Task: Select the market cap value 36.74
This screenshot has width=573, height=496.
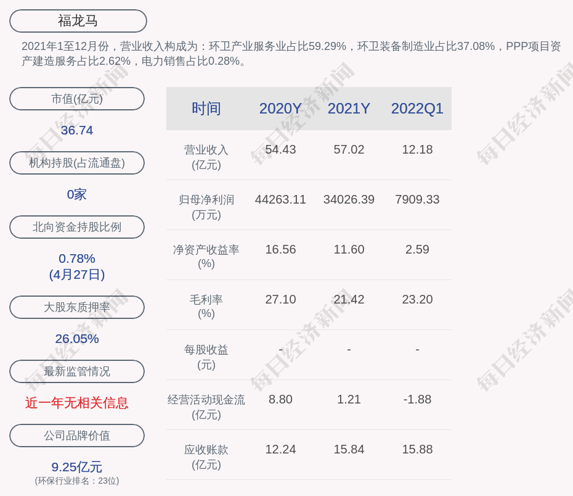Action: click(x=77, y=130)
